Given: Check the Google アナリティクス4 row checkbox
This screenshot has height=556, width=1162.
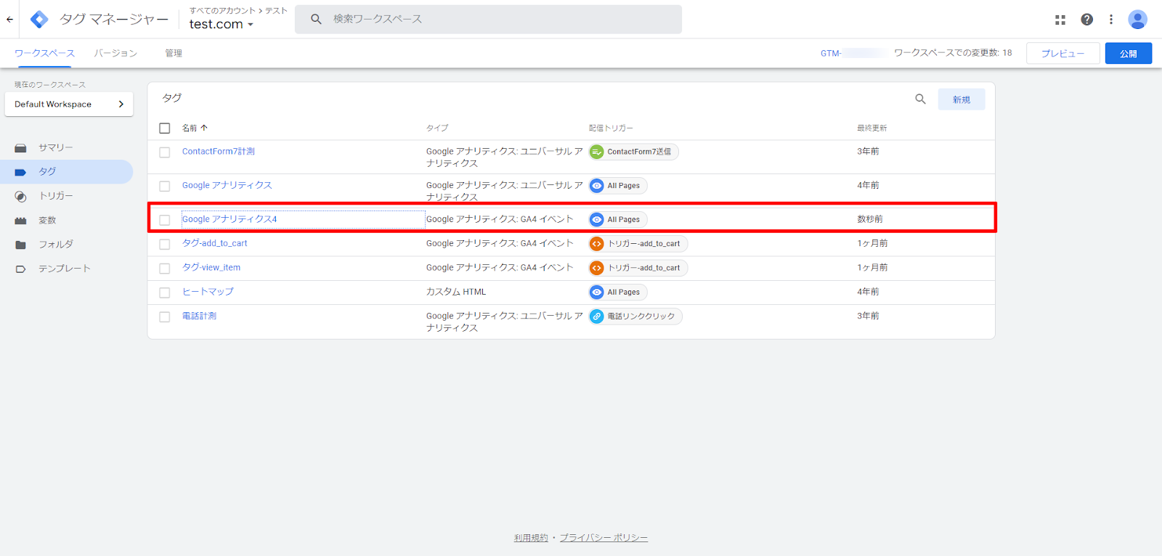Looking at the screenshot, I should pyautogui.click(x=165, y=220).
